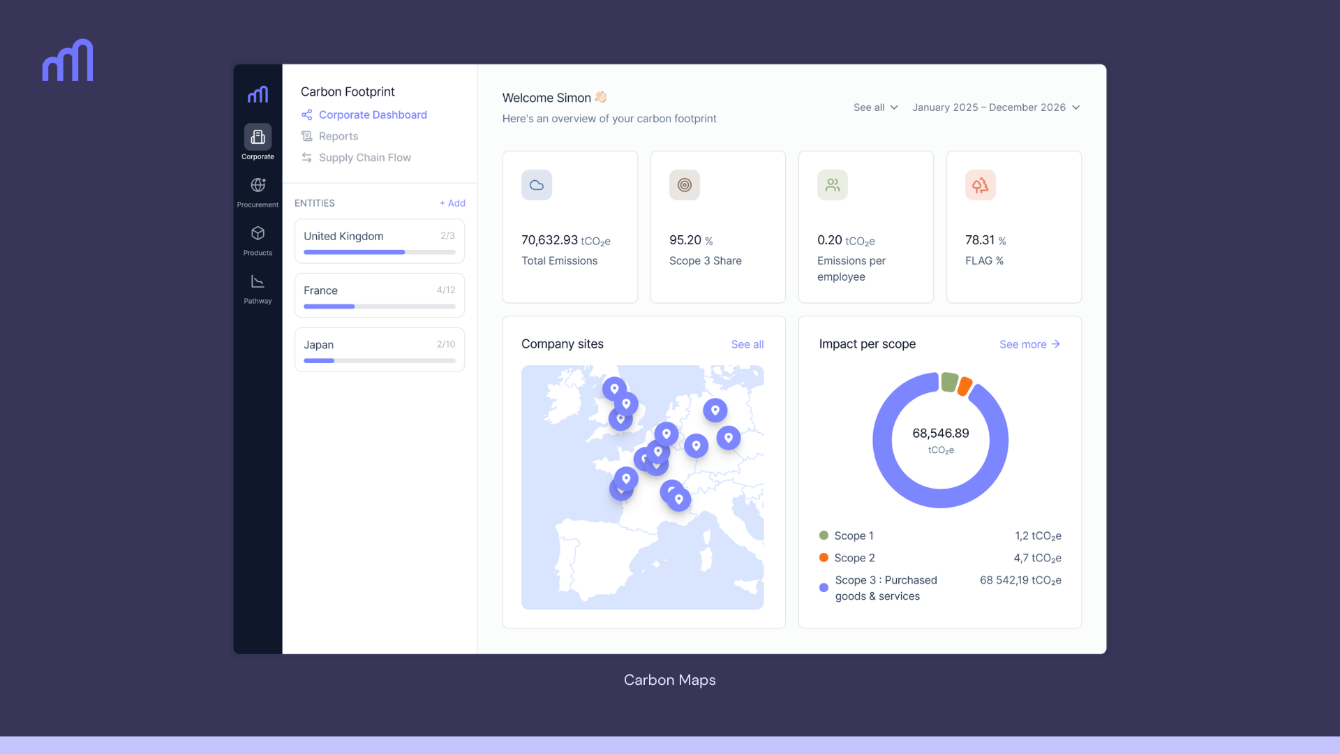Select Corporate Dashboard in the left menu
Screen dimensions: 1340x754
(372, 114)
